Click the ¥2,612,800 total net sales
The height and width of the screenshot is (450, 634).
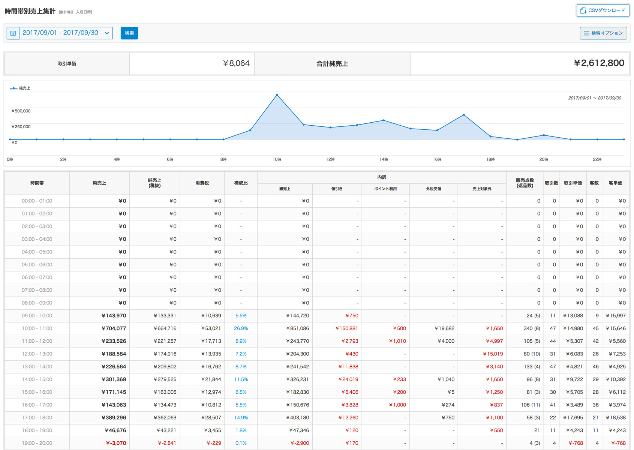click(599, 63)
